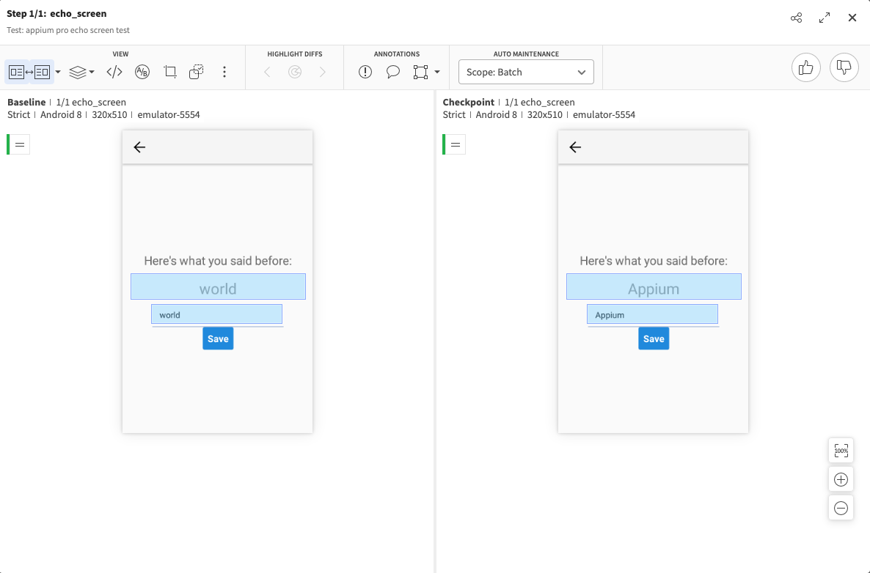The image size is (870, 573).
Task: Select the crop region tool
Action: click(169, 72)
